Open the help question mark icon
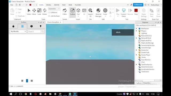 (145, 5)
